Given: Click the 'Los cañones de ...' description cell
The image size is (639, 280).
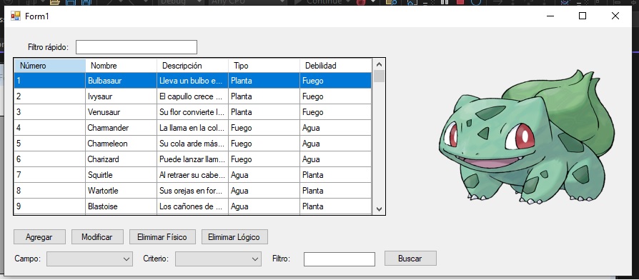Looking at the screenshot, I should (192, 206).
